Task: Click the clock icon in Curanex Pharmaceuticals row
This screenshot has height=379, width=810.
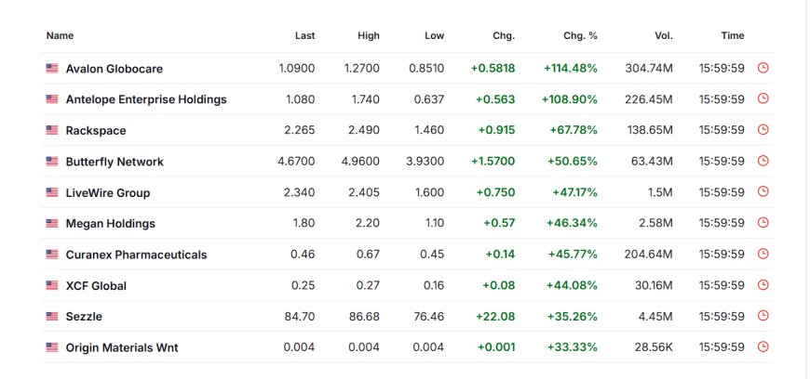Action: click(763, 254)
